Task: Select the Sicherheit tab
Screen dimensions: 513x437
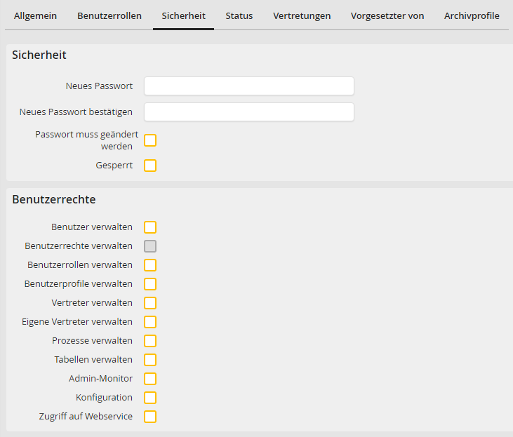Action: click(x=183, y=15)
